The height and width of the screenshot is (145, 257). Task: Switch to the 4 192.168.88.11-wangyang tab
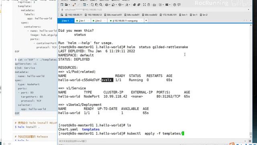(x=126, y=21)
